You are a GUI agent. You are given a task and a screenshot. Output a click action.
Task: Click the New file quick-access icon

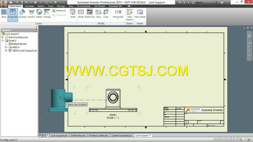11,2
